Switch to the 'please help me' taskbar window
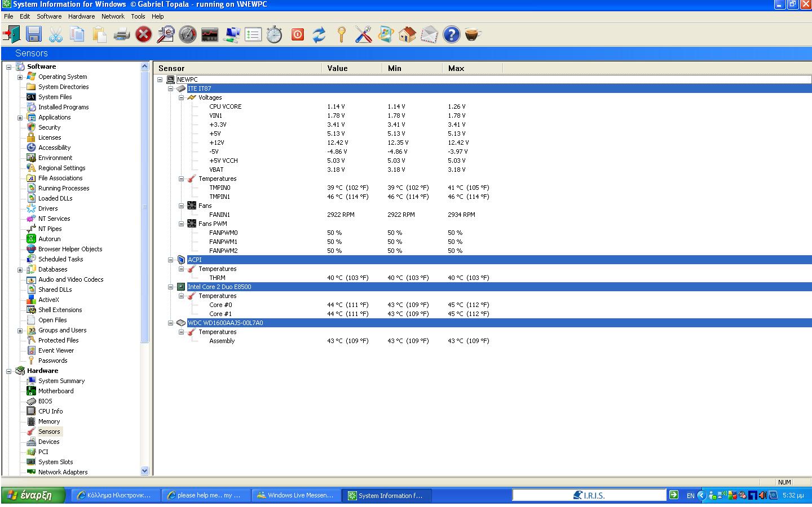 coord(205,495)
